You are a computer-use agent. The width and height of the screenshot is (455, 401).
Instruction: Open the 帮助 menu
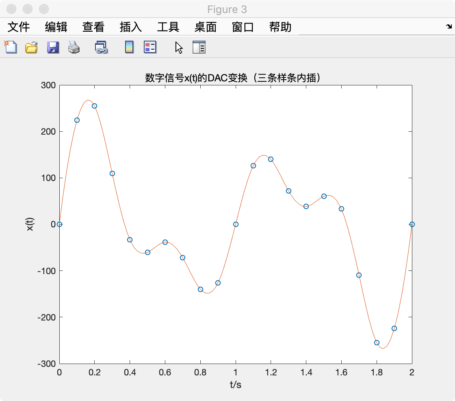(280, 27)
